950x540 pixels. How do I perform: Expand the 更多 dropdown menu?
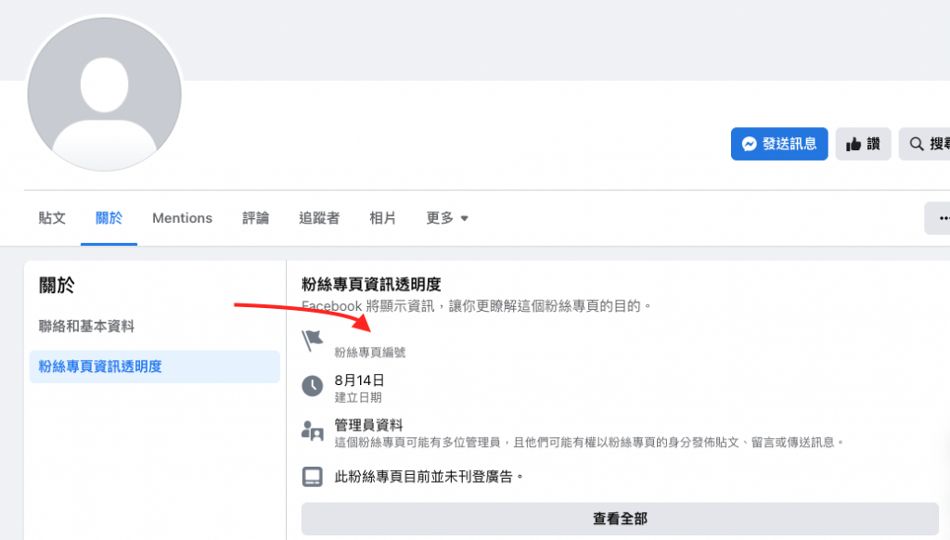click(447, 218)
